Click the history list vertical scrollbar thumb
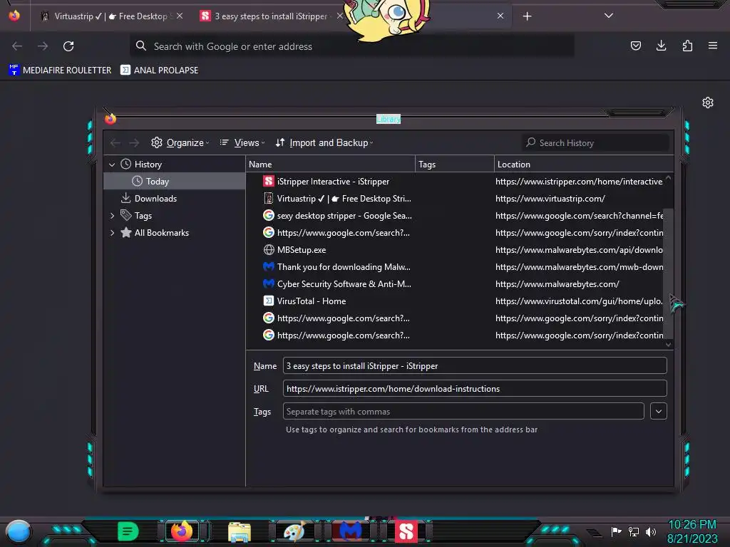 coord(668,273)
